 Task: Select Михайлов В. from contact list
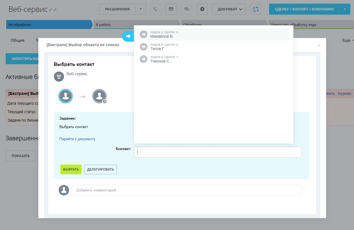[x=162, y=36]
